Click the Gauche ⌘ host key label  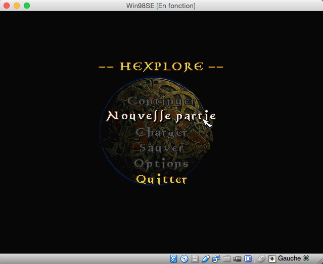coord(293,258)
